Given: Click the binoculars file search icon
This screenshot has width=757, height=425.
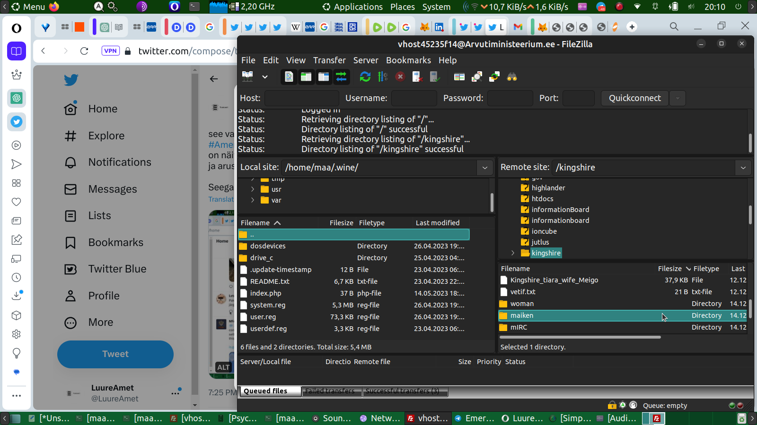Looking at the screenshot, I should (512, 76).
